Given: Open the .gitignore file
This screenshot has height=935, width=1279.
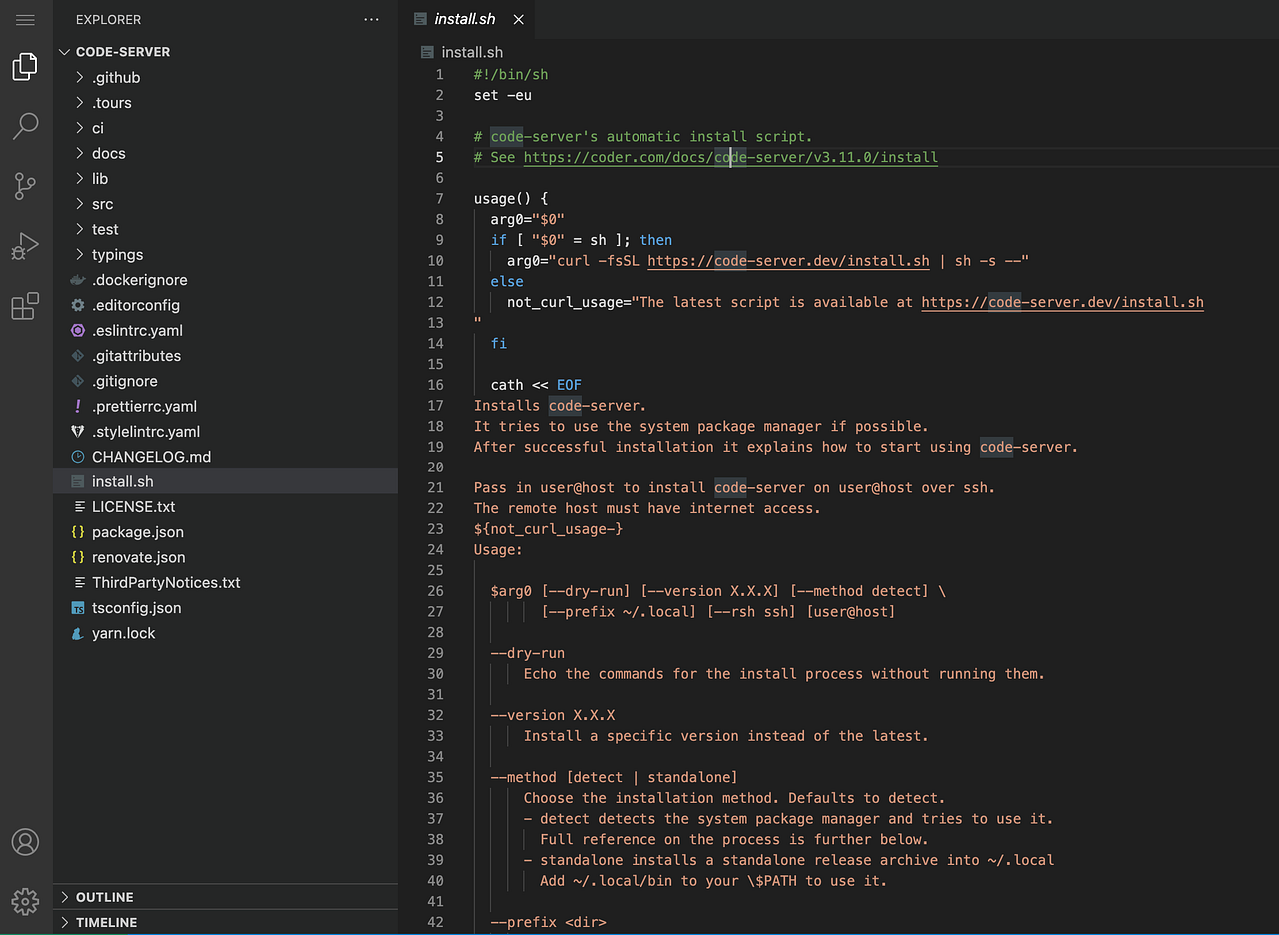Looking at the screenshot, I should pos(226,381).
